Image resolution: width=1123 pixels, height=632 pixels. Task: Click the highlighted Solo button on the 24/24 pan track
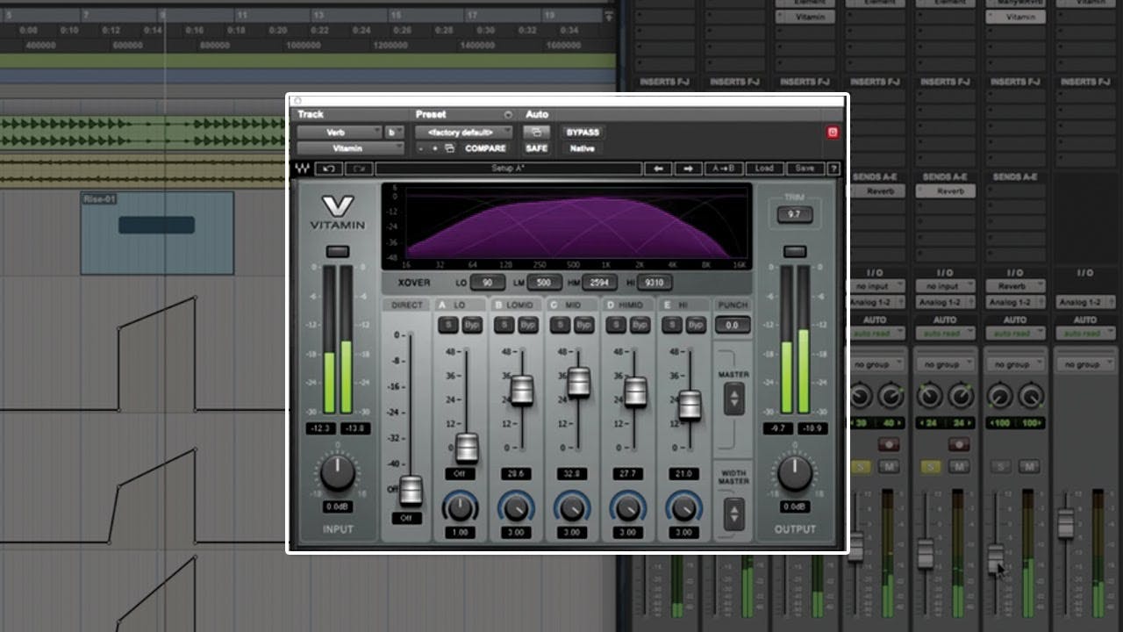point(931,467)
